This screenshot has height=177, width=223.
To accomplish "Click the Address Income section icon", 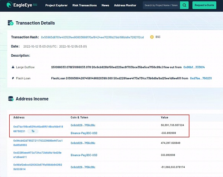I will coord(11,99).
